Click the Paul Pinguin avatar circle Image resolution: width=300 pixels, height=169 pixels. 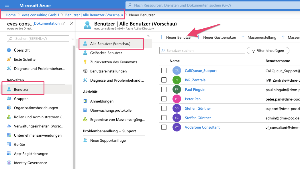(177, 90)
